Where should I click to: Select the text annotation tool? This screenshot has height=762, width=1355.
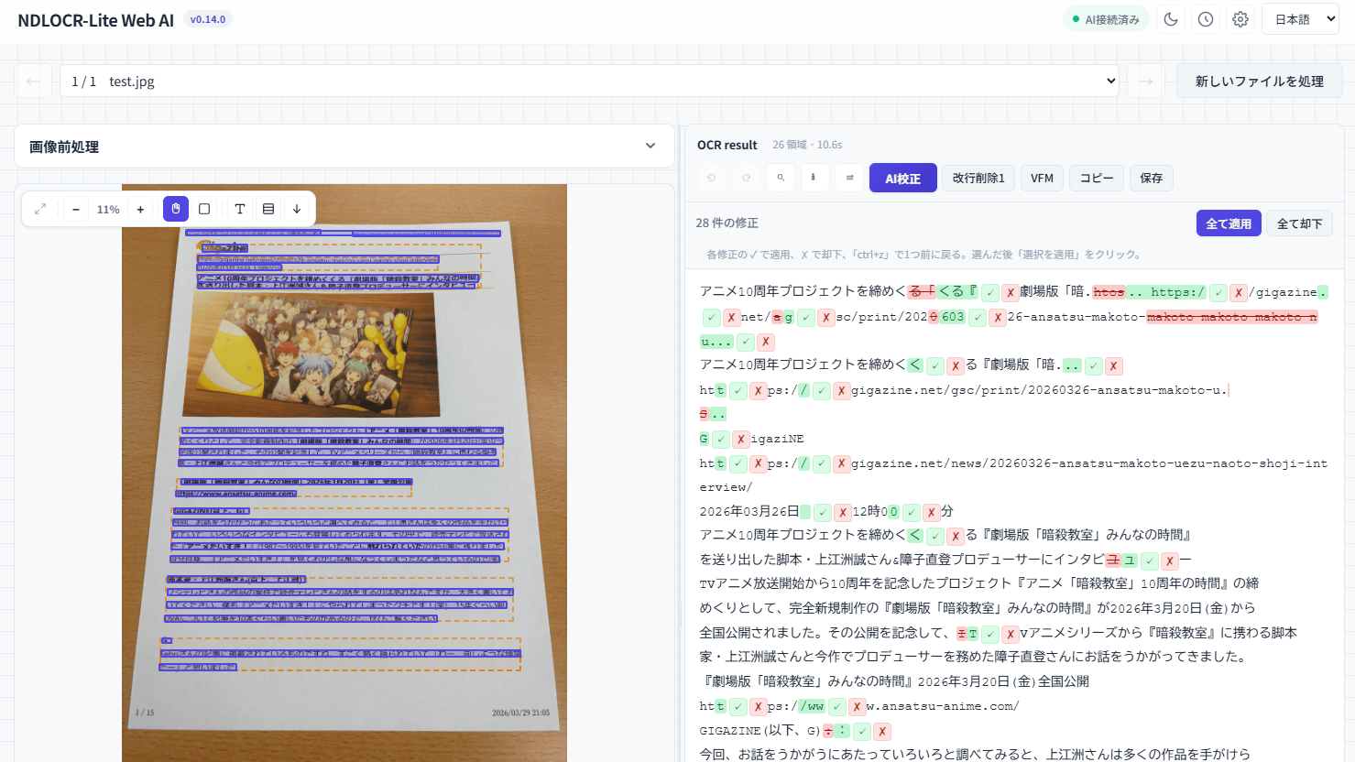[239, 209]
